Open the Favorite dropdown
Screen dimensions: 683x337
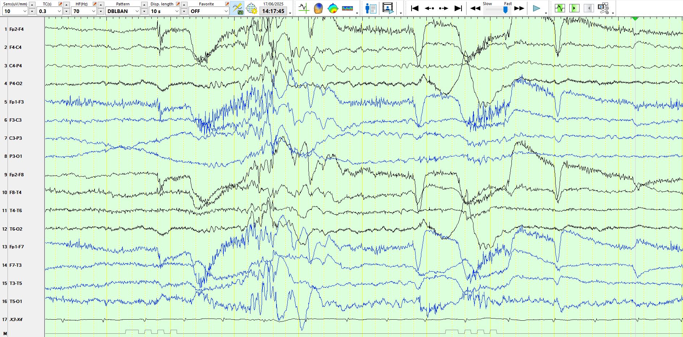click(209, 11)
